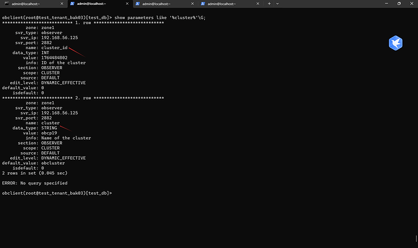Close the fourth admin@localhost tab
Screen dimensions: 418x248
point(257,4)
